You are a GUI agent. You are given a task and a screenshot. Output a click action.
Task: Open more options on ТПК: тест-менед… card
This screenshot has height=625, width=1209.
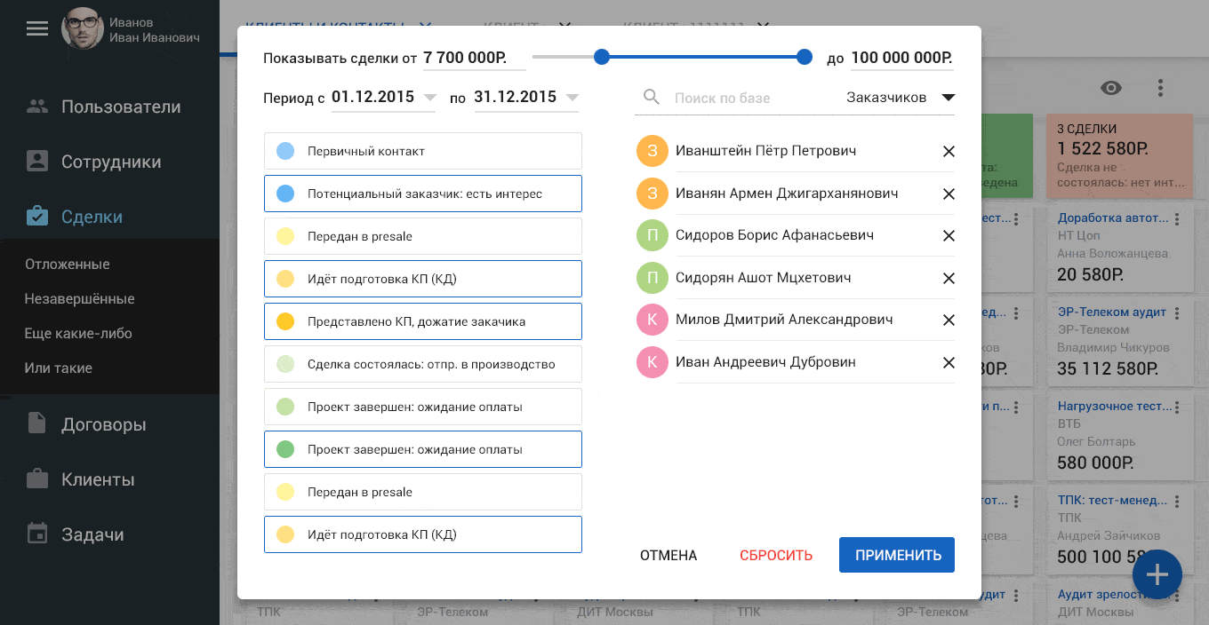1179,502
